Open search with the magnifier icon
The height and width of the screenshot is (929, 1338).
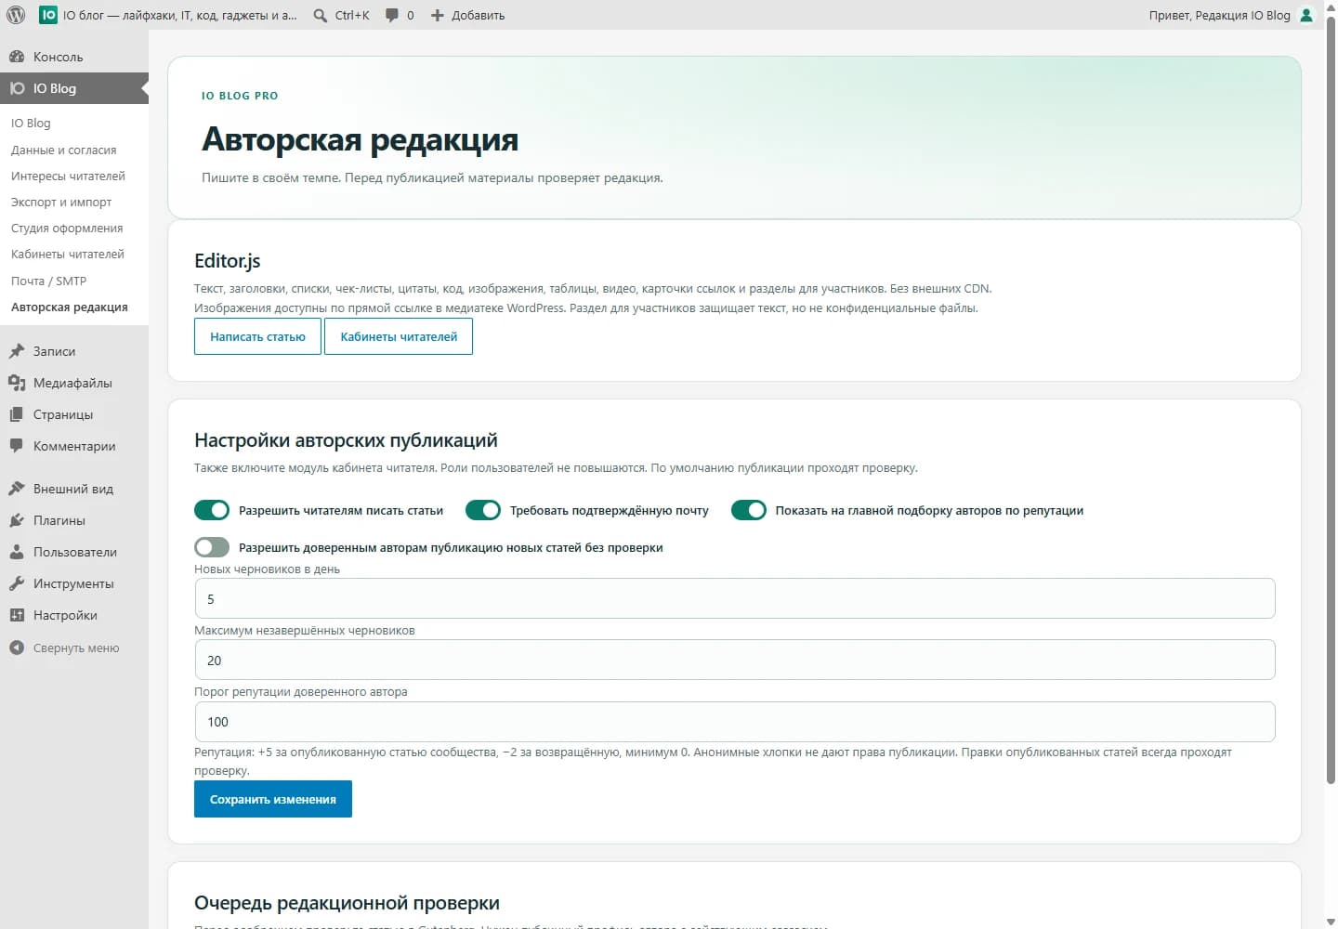point(321,15)
